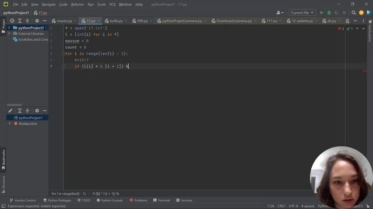Hide the Project panel with minus icon
This screenshot has height=209, width=373.
coord(44,21)
